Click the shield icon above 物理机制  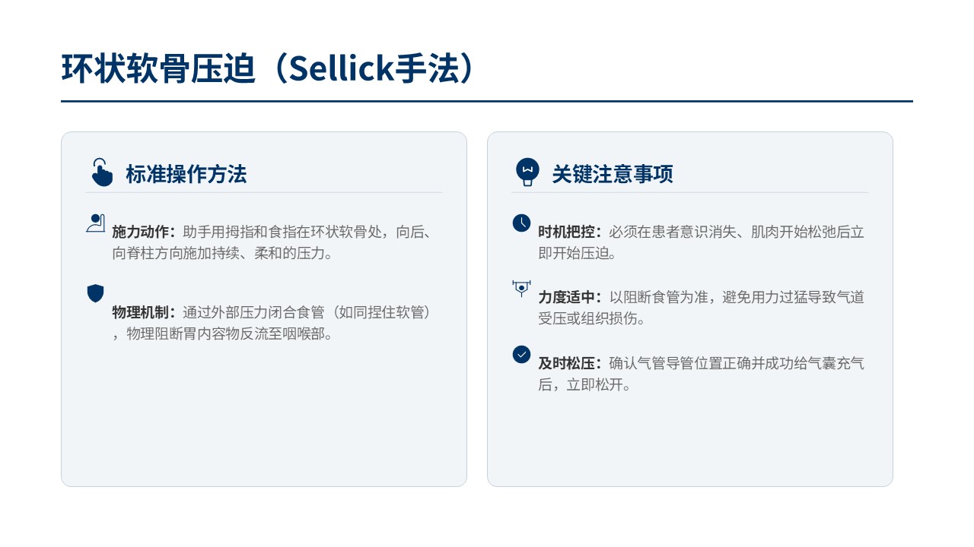point(95,293)
